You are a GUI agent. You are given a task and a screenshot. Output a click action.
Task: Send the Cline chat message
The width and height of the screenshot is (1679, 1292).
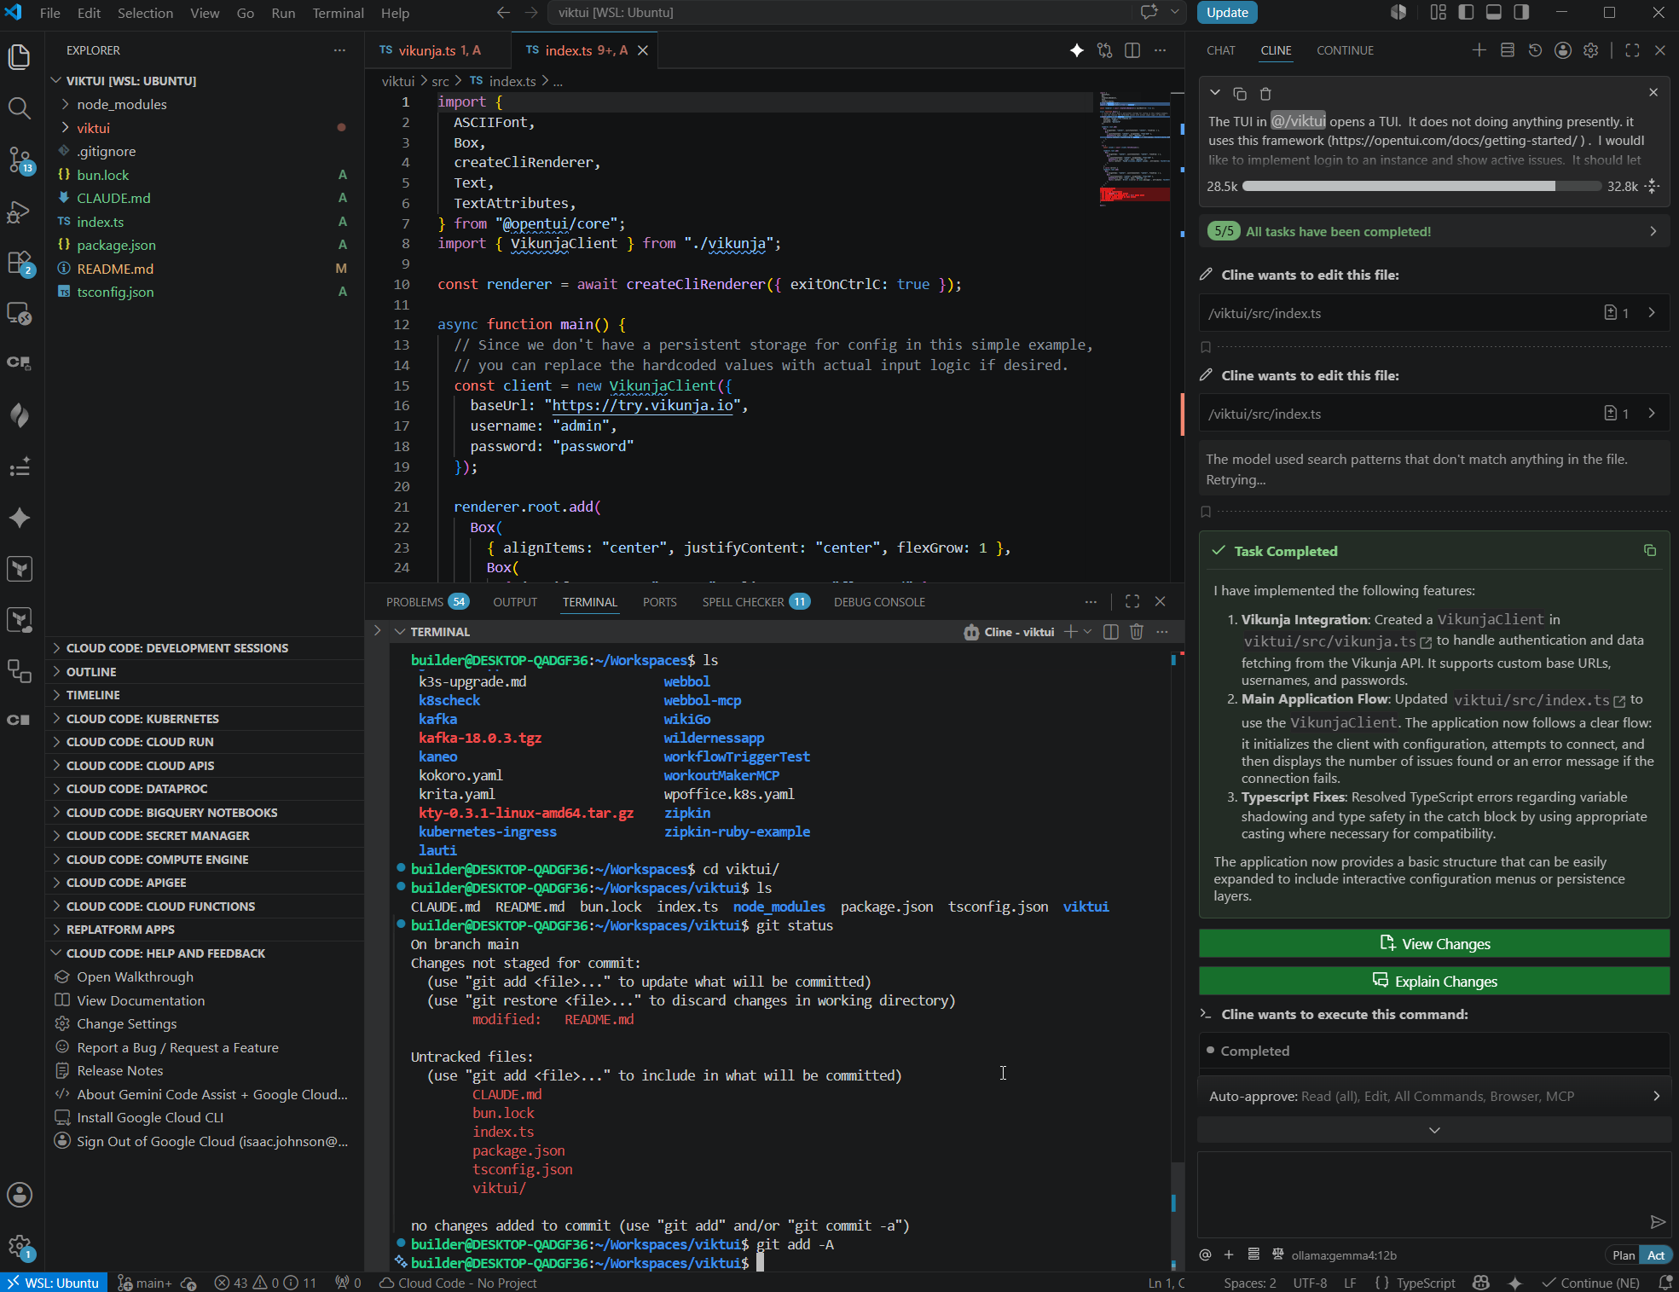pyautogui.click(x=1658, y=1222)
